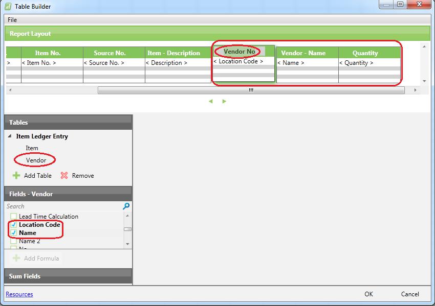Click the < Source No. > cell

114,63
